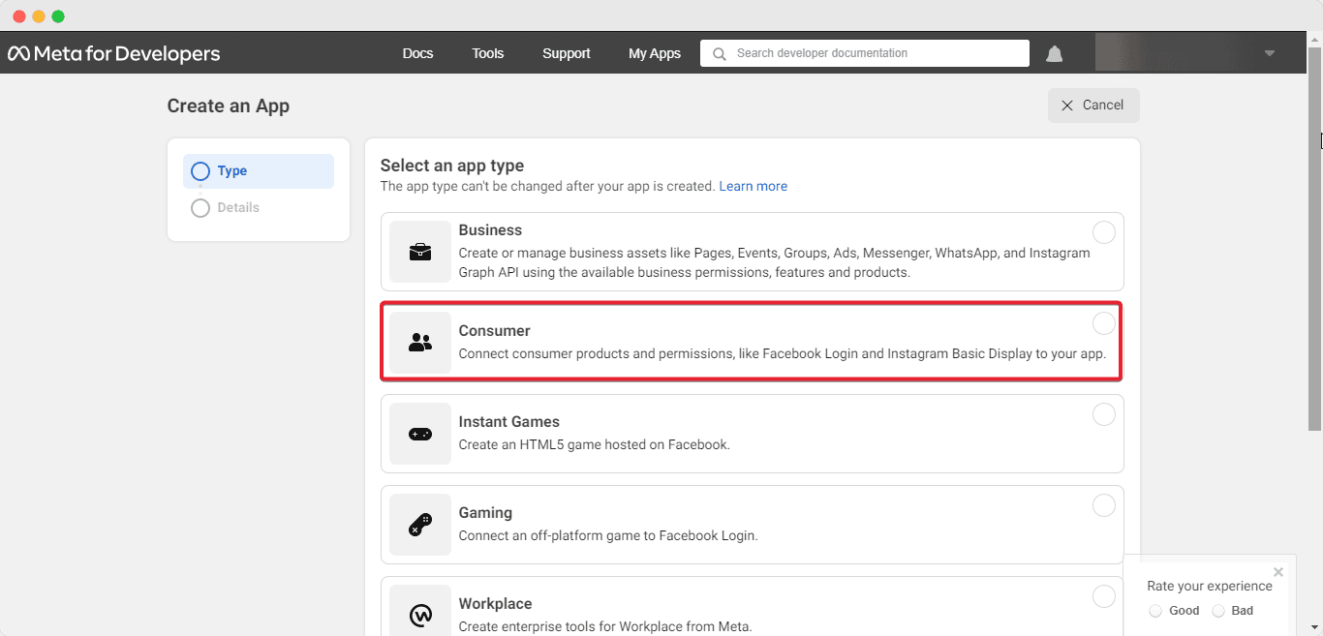Select the Consumer app type radio
The image size is (1323, 636).
pos(1104,323)
